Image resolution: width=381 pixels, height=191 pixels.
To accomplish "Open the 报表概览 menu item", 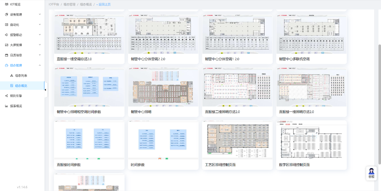I will (16, 106).
